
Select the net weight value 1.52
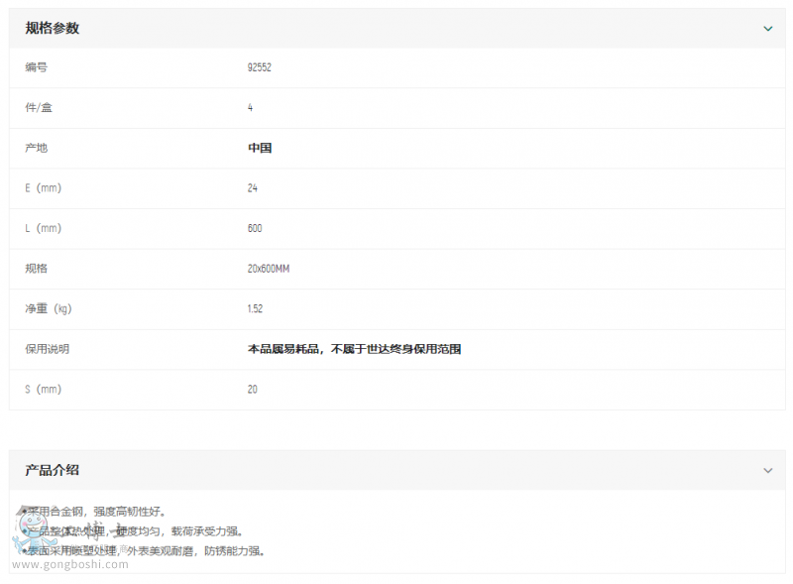tap(255, 309)
